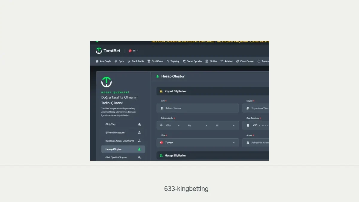Screen dimensions: 359x202
Task: Open Gizli Üyelik Oluştur in the sidebar
Action: [x=116, y=157]
